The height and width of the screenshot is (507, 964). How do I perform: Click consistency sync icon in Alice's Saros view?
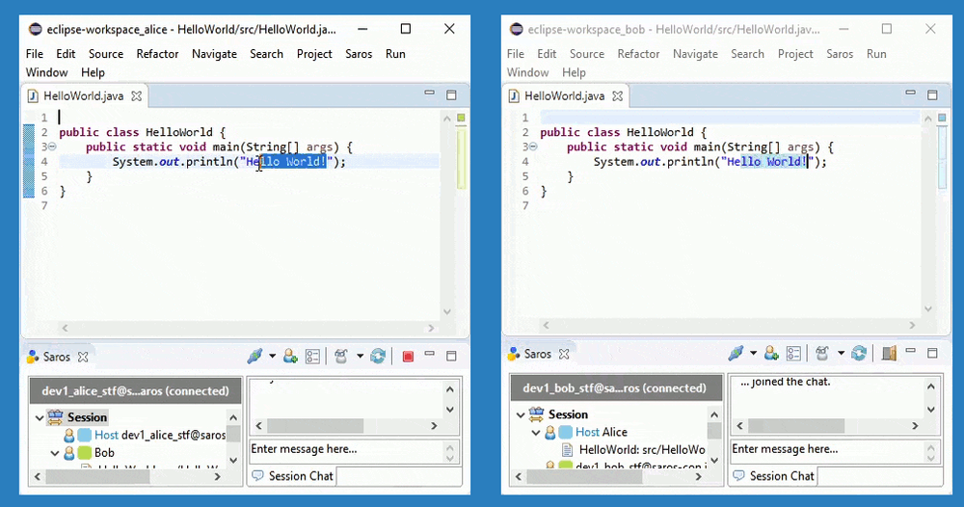tap(378, 356)
